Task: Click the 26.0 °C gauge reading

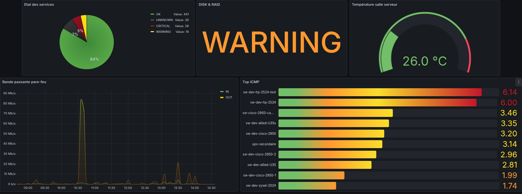Action: [425, 61]
